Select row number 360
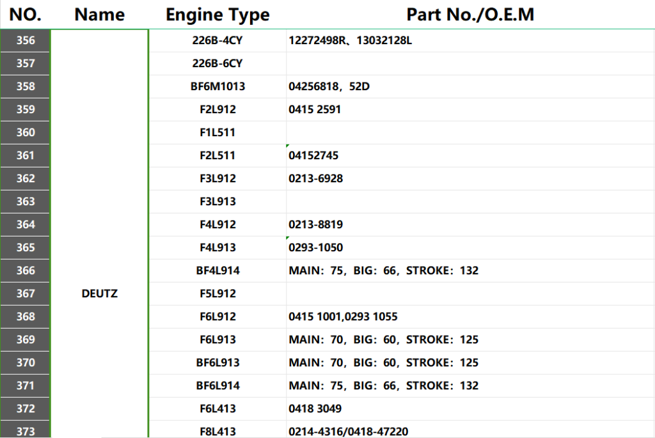The height and width of the screenshot is (438, 655). click(26, 132)
